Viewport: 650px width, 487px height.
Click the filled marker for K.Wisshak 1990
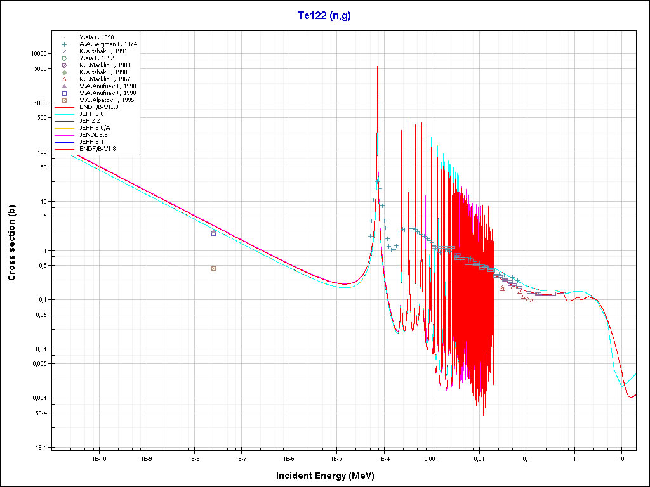(x=64, y=72)
